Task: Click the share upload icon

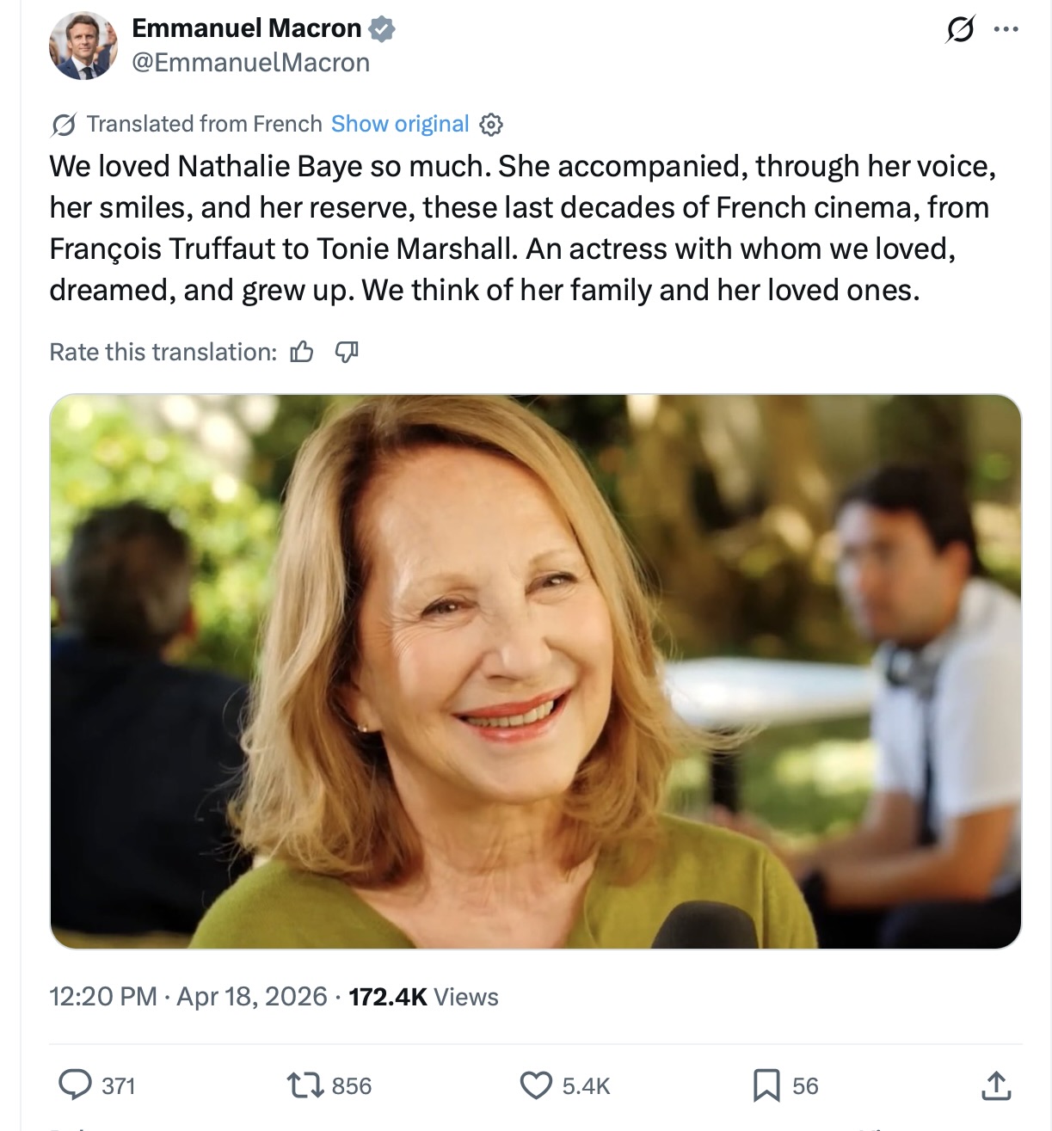Action: [996, 1085]
